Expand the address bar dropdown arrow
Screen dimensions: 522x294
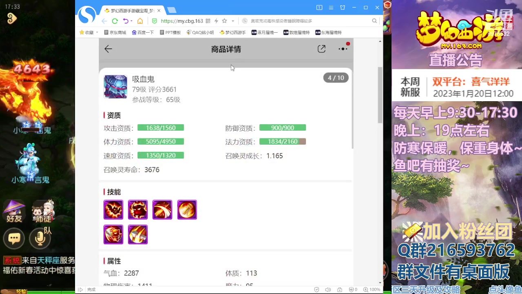coord(233,21)
